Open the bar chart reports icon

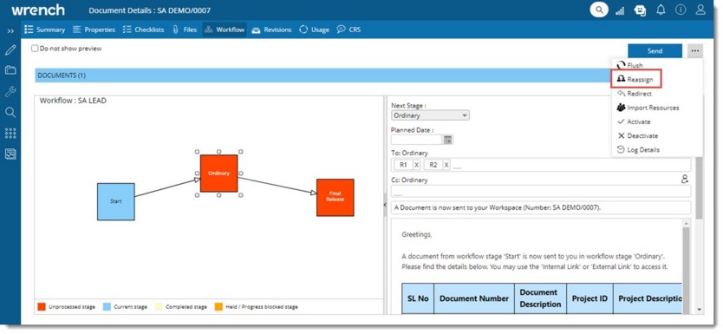point(619,10)
